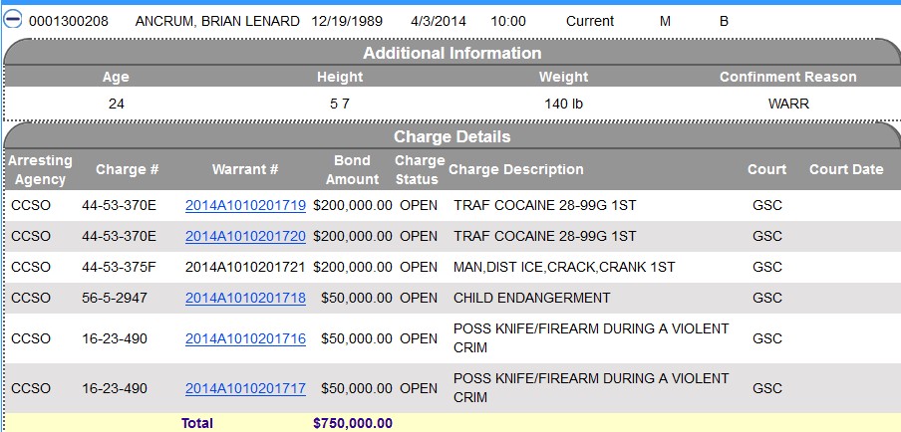Viewport: 901px width, 432px height.
Task: Open warrant link 2014A1010201719
Action: tap(245, 205)
